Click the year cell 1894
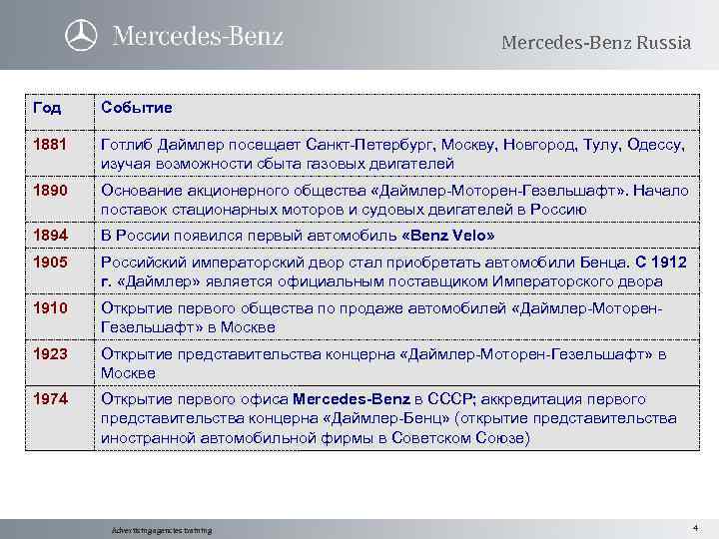 [x=50, y=236]
